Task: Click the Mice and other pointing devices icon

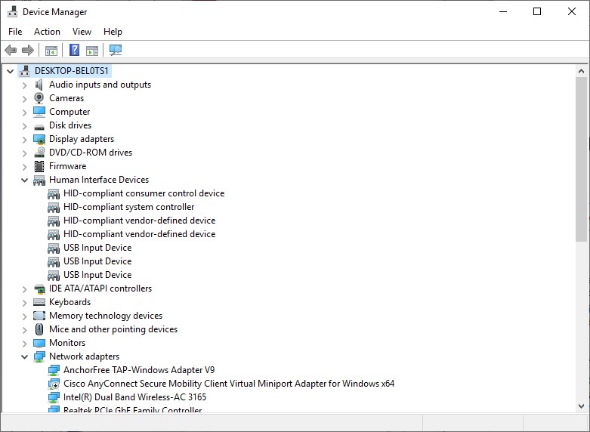Action: pyautogui.click(x=39, y=329)
